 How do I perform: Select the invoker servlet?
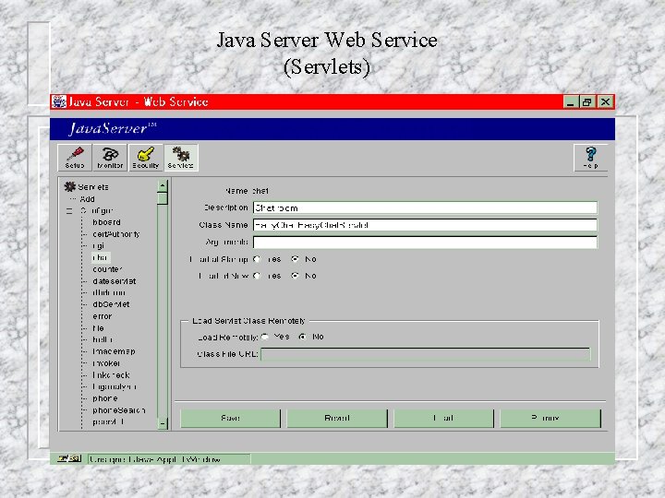(106, 363)
